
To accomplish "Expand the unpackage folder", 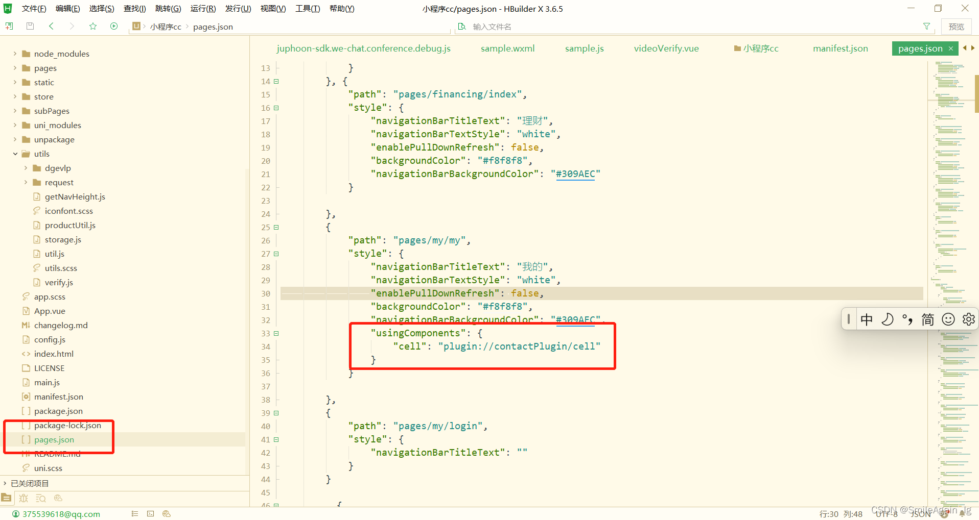I will point(15,139).
